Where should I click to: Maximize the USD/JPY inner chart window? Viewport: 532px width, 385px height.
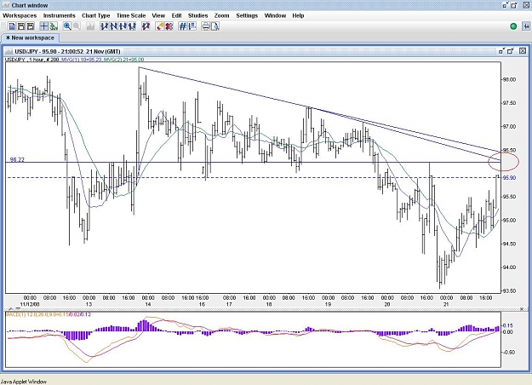511,51
